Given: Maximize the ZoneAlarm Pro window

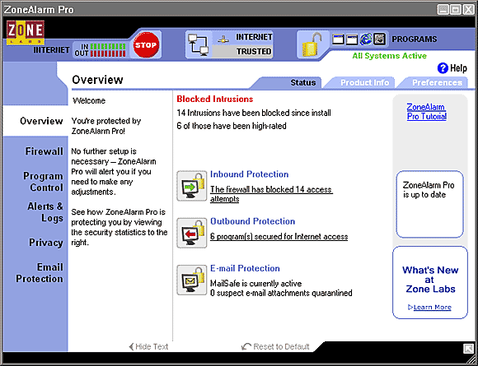Looking at the screenshot, I should pyautogui.click(x=456, y=9).
